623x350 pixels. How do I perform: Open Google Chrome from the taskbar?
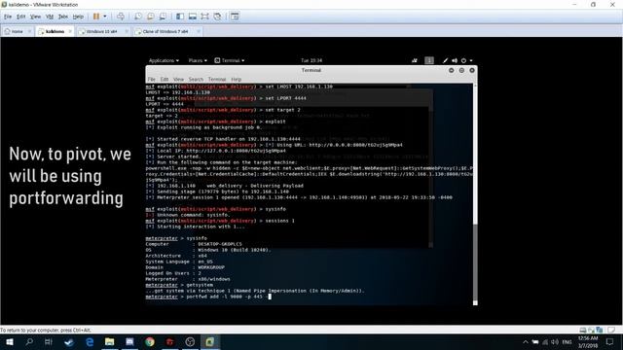[x=150, y=341]
